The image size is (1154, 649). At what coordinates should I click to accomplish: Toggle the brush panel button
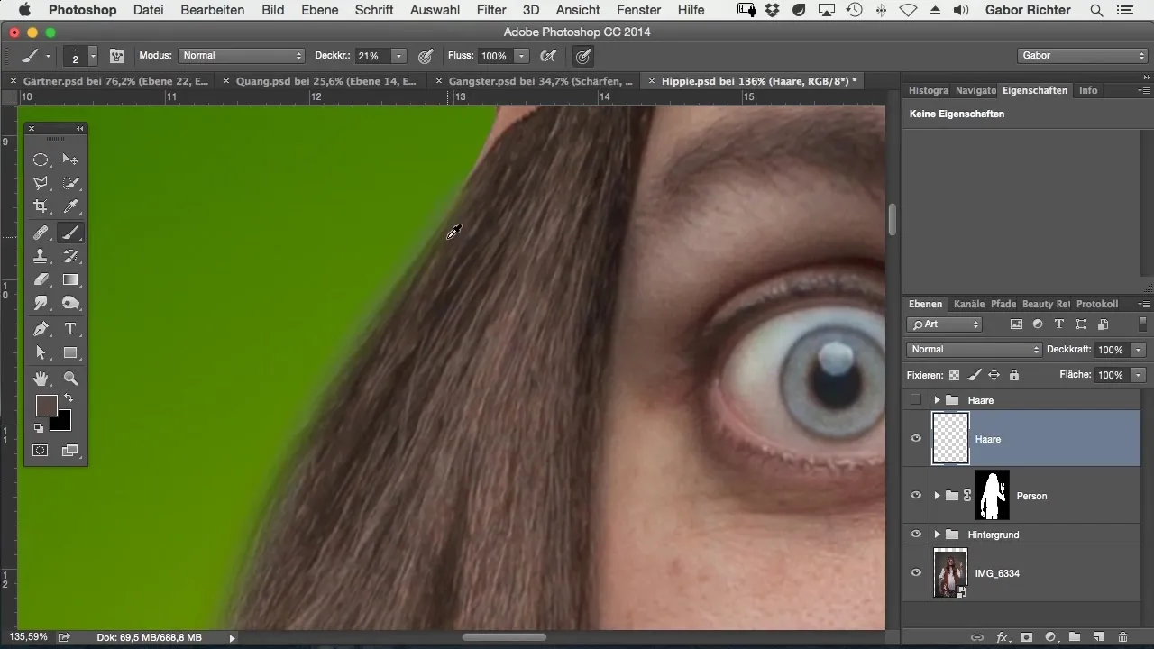117,56
